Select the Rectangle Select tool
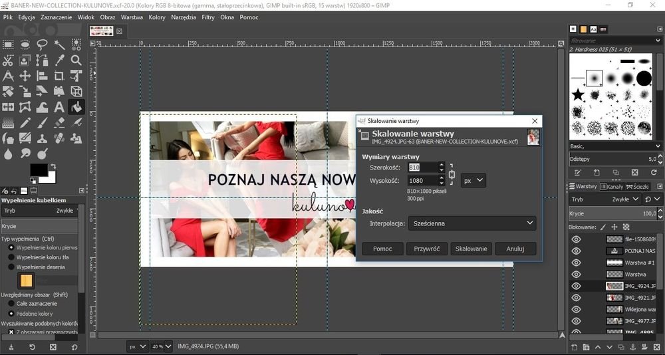The width and height of the screenshot is (665, 355). [8, 45]
